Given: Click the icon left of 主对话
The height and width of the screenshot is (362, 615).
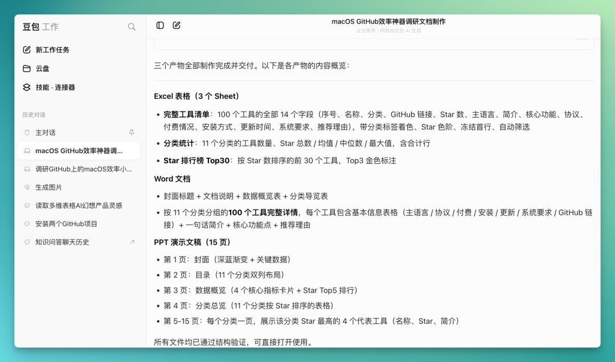Looking at the screenshot, I should point(27,133).
